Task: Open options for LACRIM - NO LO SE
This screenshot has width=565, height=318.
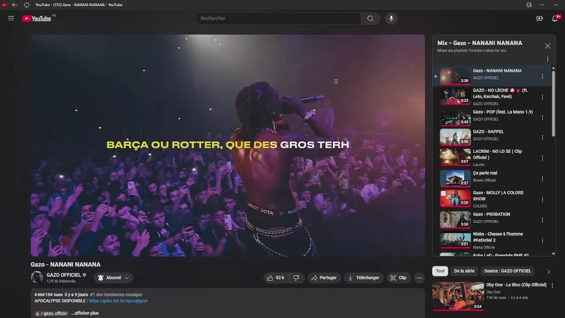Action: [542, 158]
